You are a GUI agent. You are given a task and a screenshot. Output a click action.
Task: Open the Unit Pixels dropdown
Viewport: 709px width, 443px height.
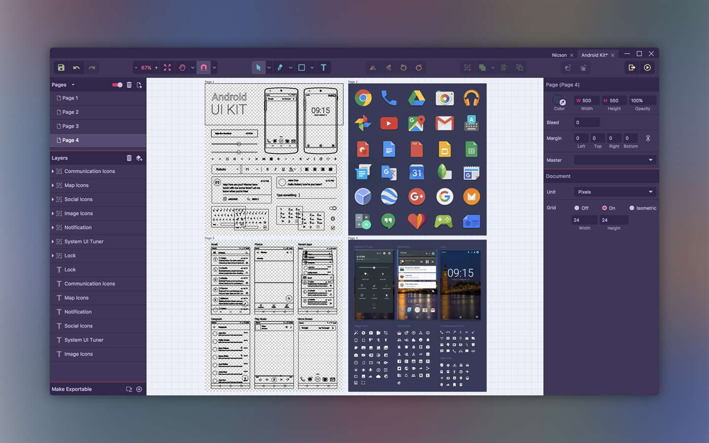tap(615, 192)
